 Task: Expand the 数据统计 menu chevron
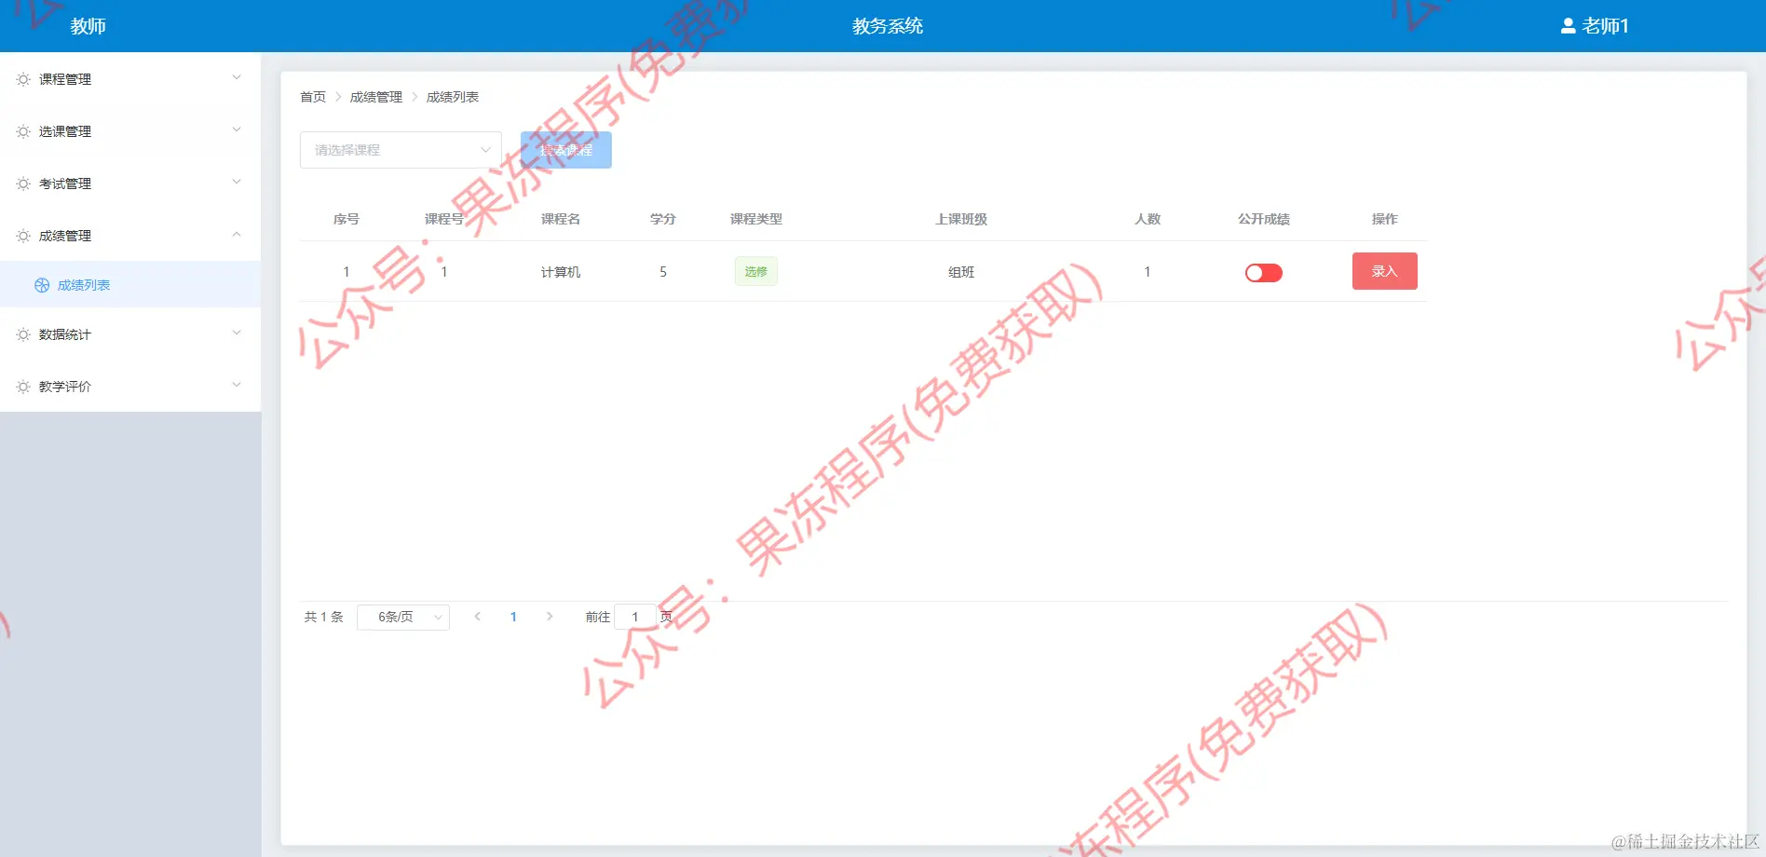[237, 333]
